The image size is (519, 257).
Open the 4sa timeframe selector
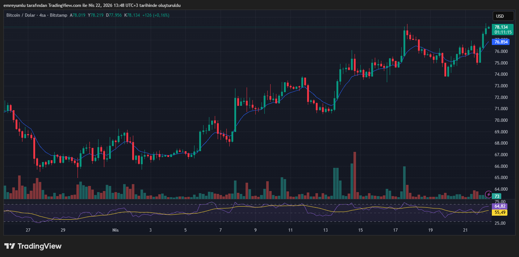pos(42,15)
